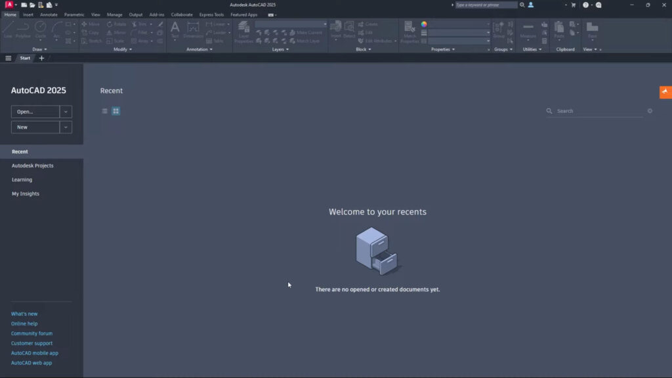
Task: Click the Insert block tool
Action: (x=335, y=30)
